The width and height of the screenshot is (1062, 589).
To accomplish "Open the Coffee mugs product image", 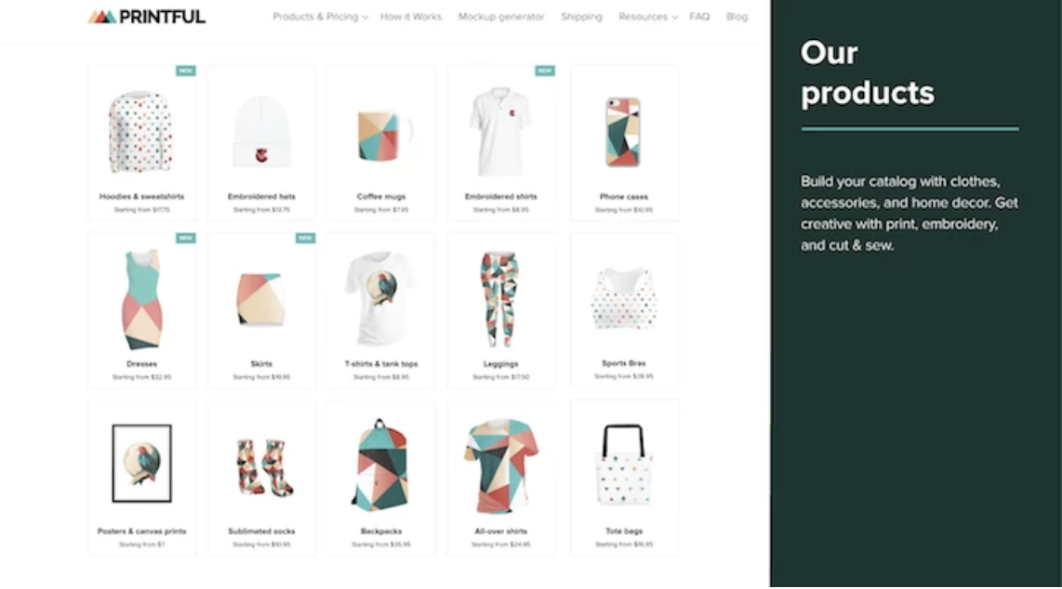I will point(382,136).
